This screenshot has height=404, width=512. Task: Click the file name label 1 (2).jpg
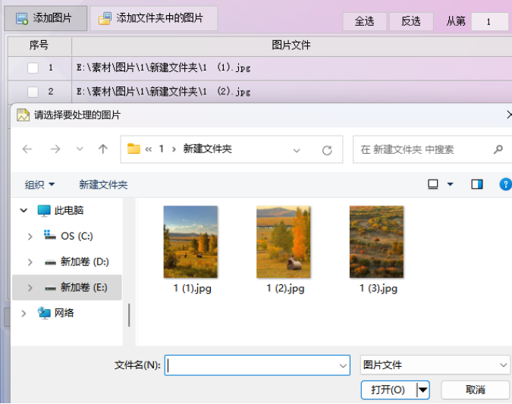[x=285, y=289]
